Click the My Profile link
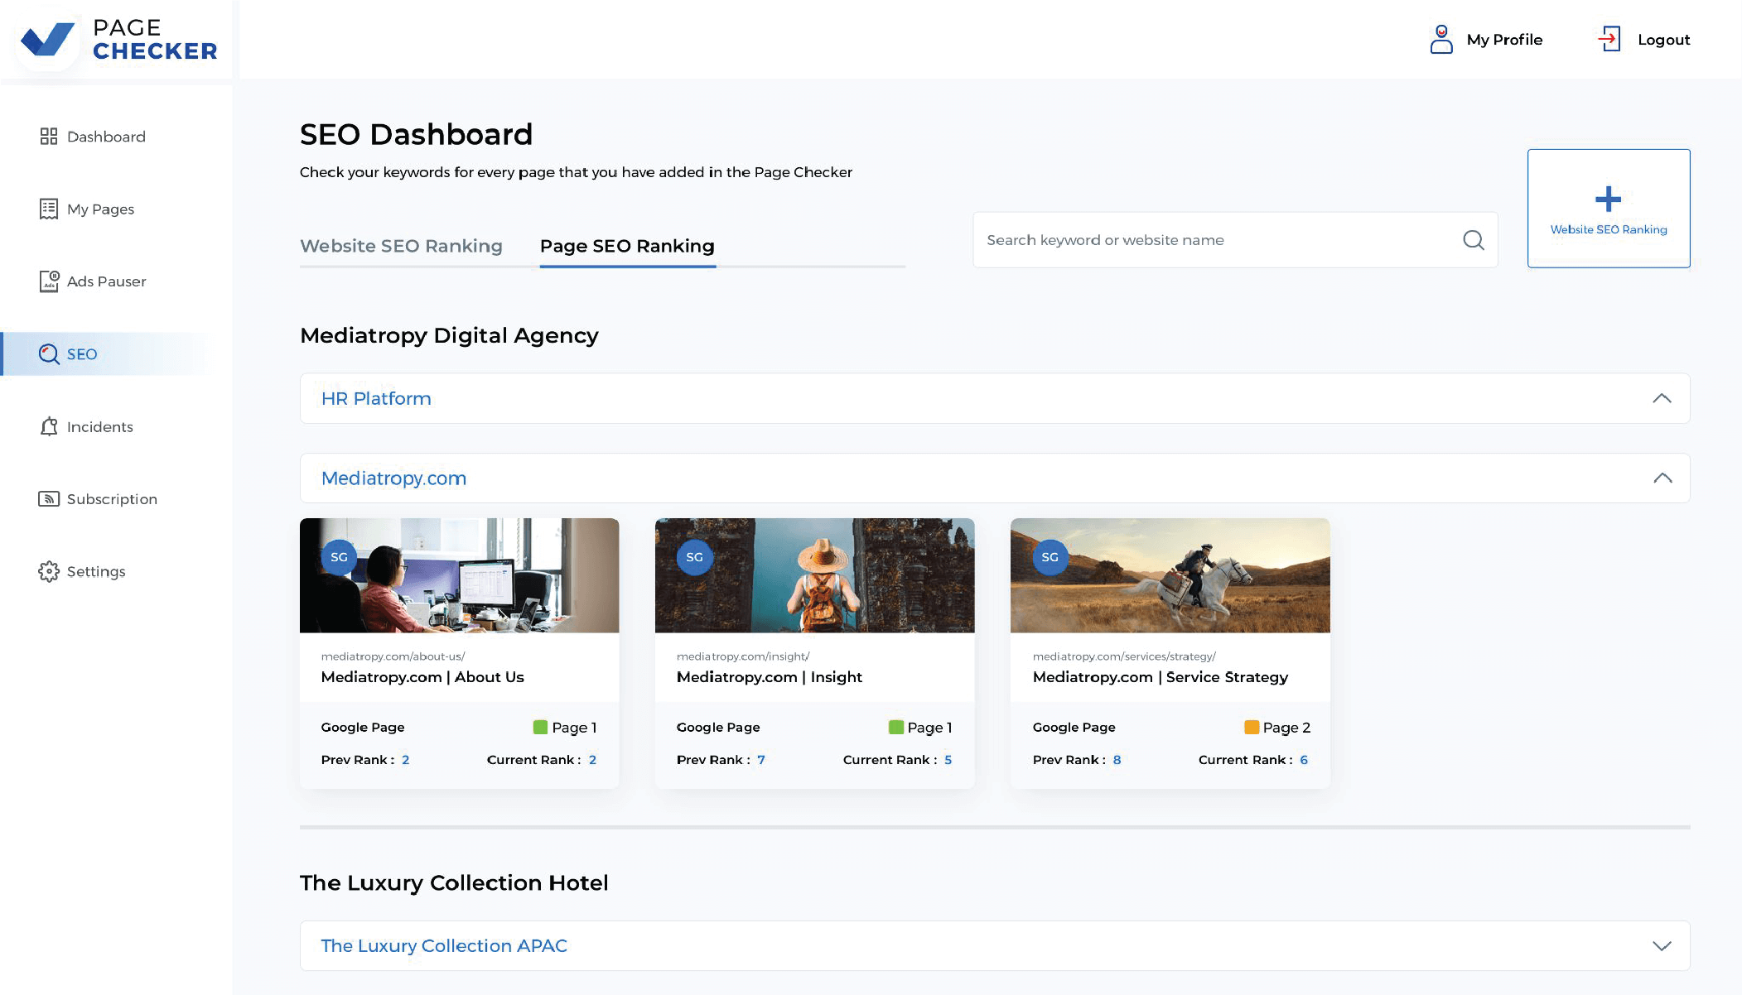 click(x=1504, y=40)
